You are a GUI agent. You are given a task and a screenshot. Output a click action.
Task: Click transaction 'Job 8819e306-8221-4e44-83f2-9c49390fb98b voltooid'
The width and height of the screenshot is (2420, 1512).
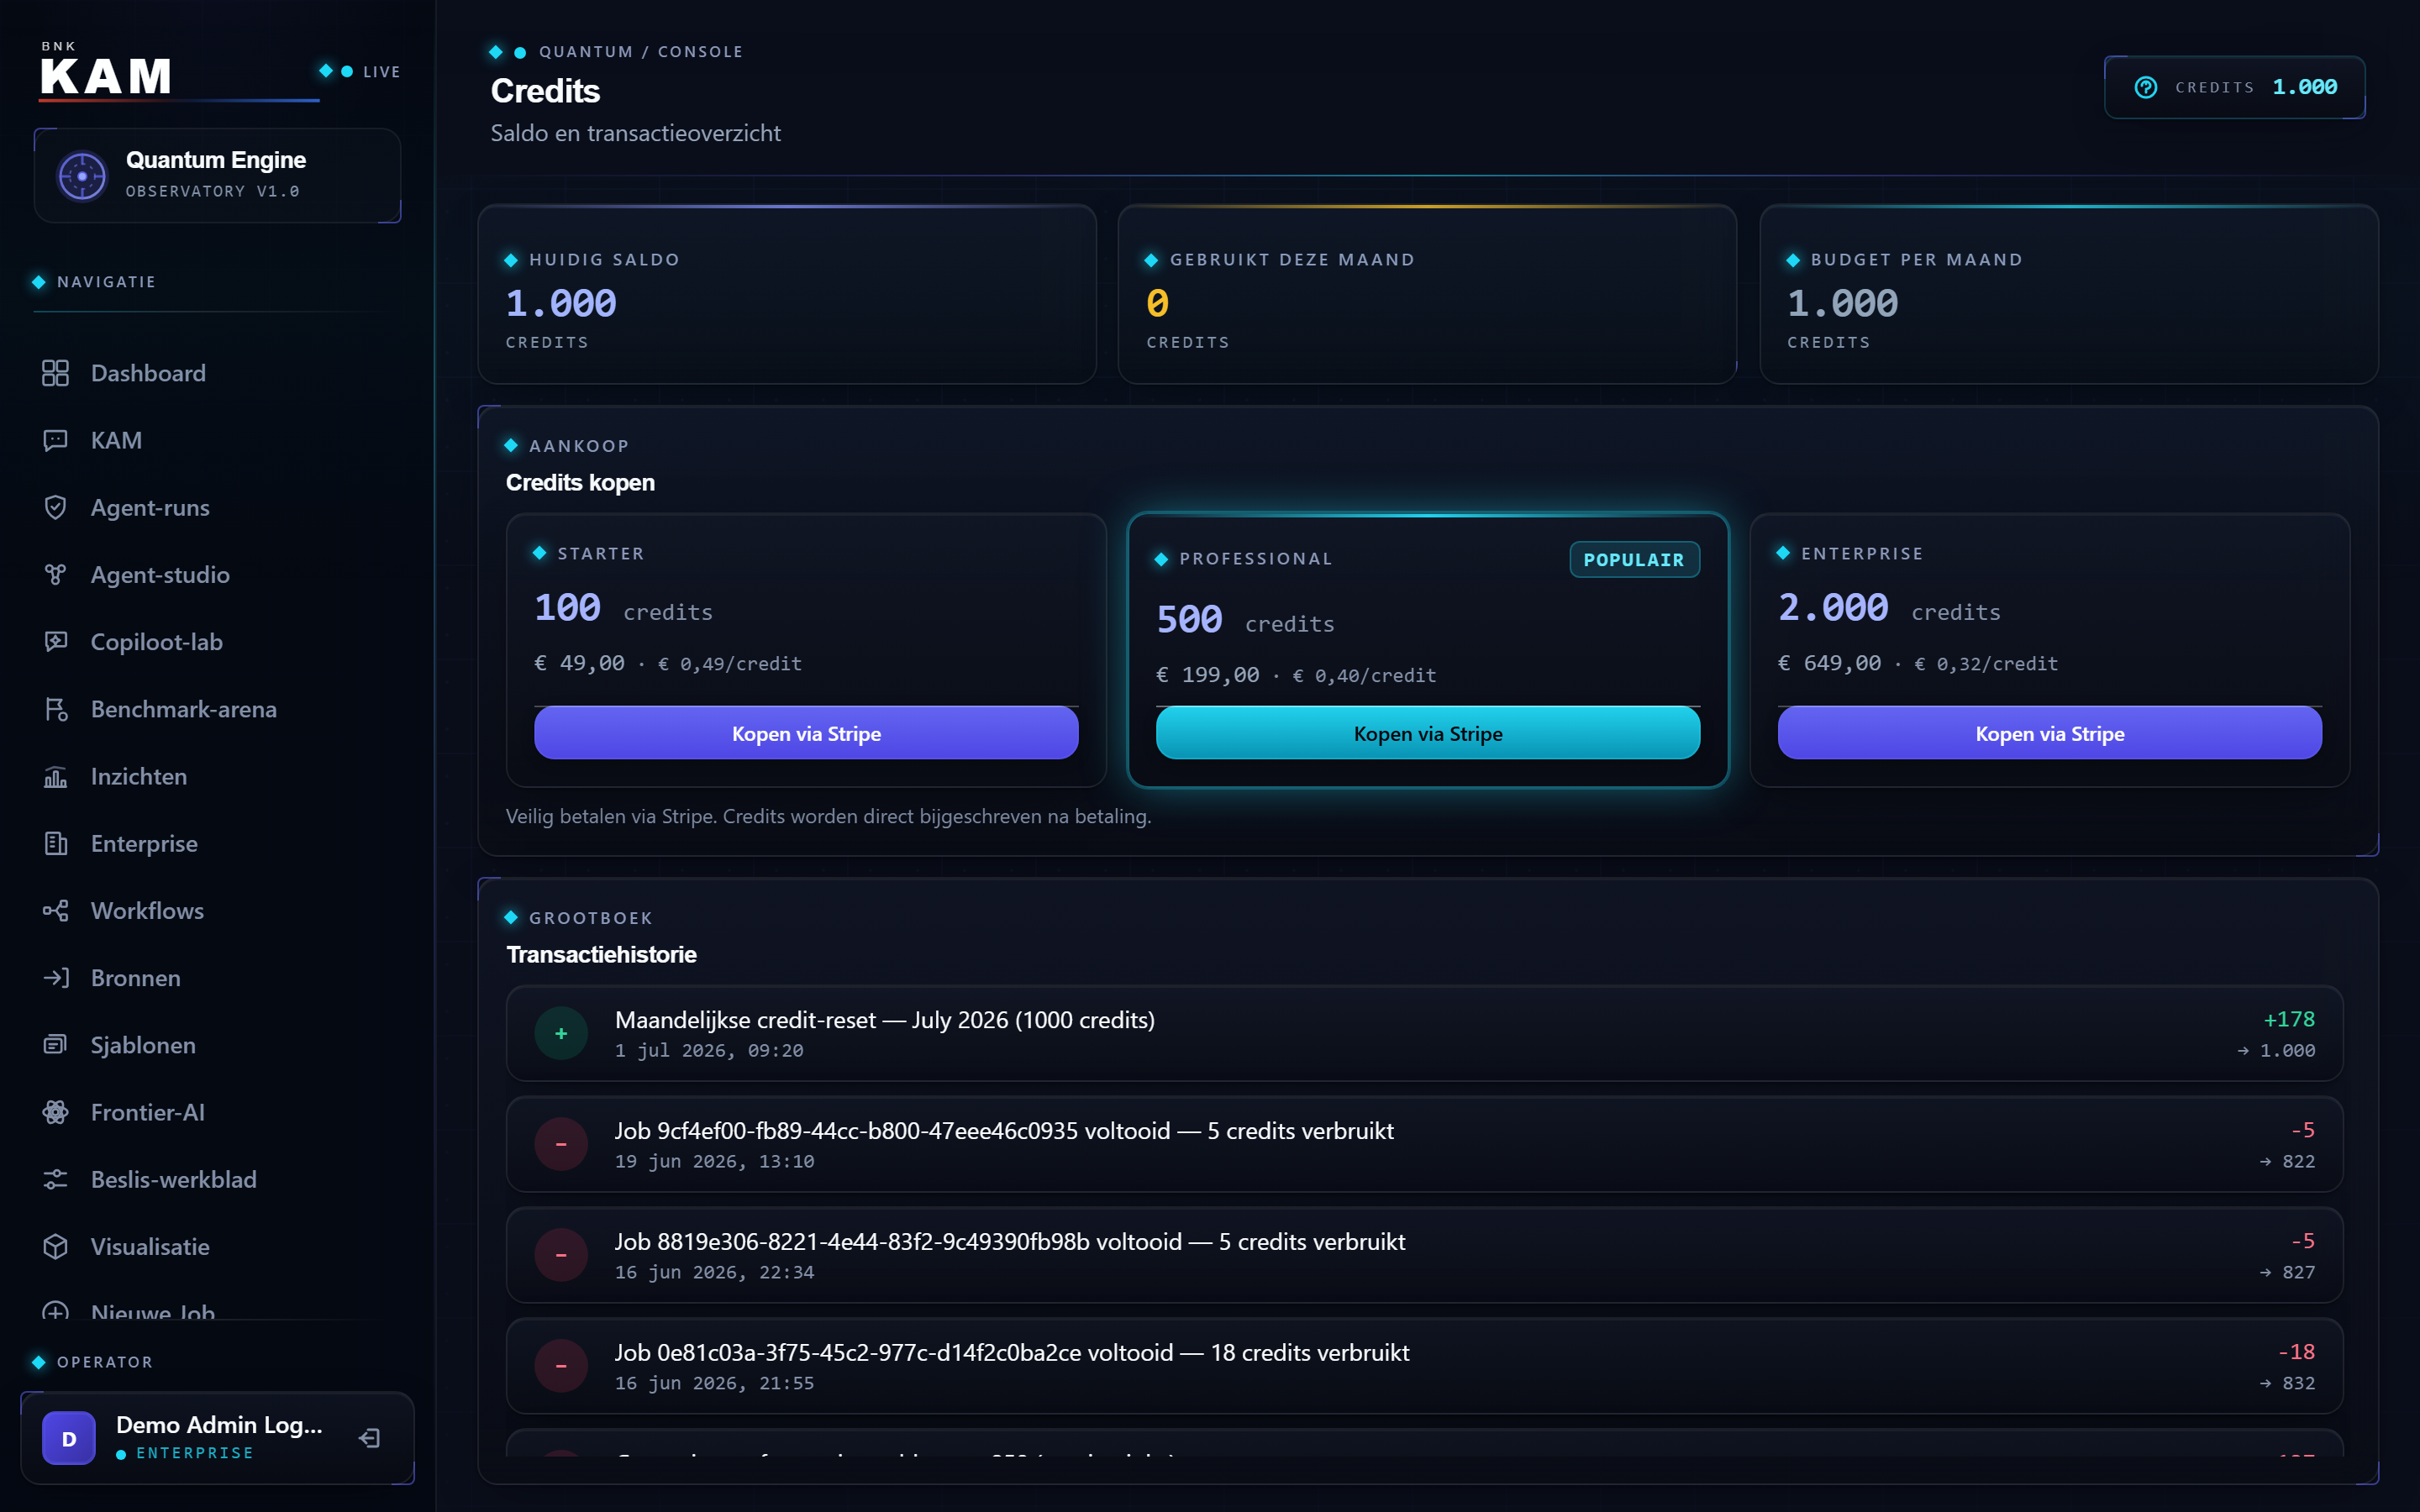(x=1424, y=1255)
